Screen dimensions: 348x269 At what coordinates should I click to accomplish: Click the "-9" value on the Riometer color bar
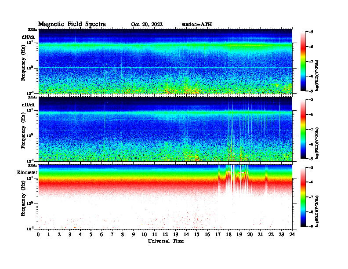pos(311,226)
